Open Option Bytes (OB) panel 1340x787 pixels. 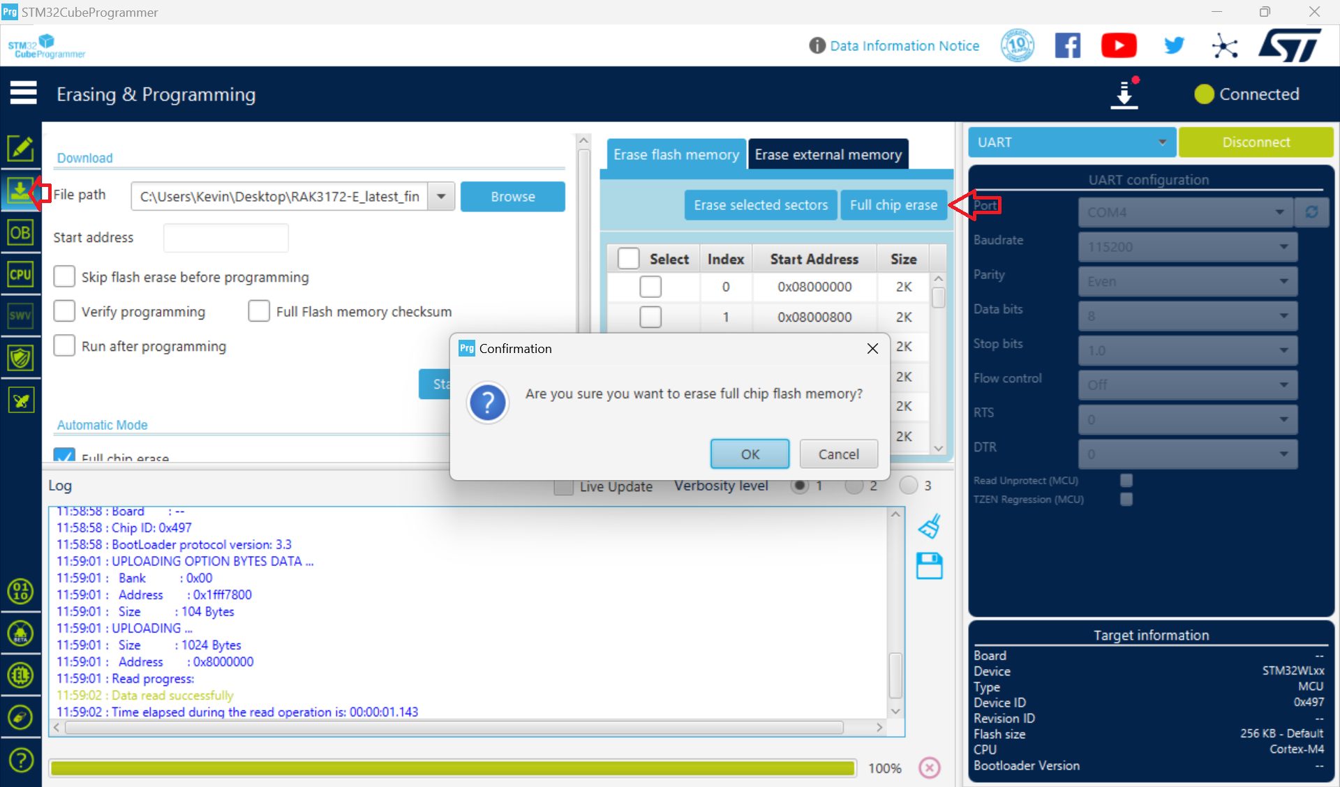click(20, 233)
